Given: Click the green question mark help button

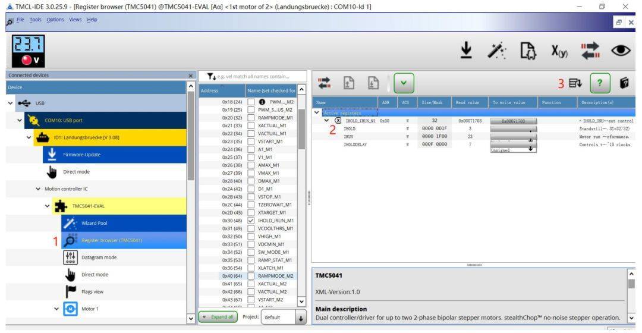Looking at the screenshot, I should coord(599,83).
